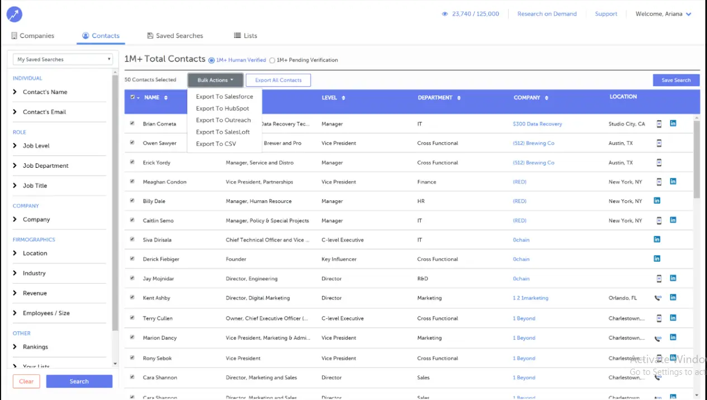Uncheck the Erick Yordy row checkbox
Viewport: 707px width, 400px height.
[132, 162]
